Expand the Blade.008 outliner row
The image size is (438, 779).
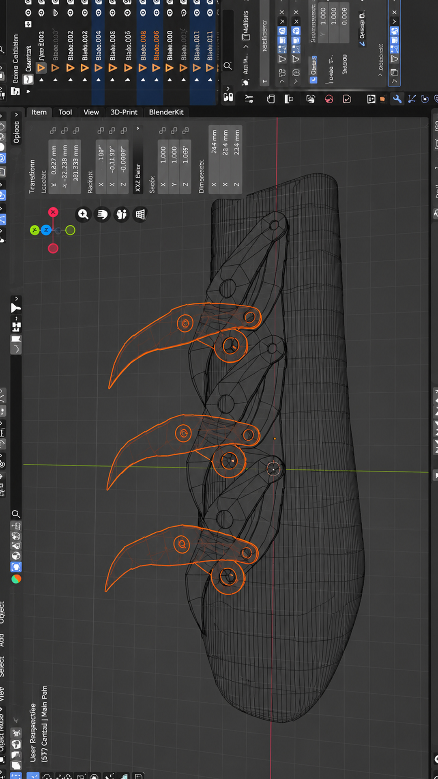point(143,80)
